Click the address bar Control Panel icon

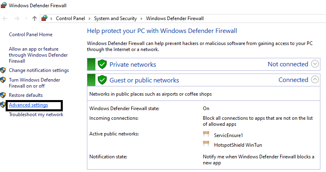(x=45, y=18)
